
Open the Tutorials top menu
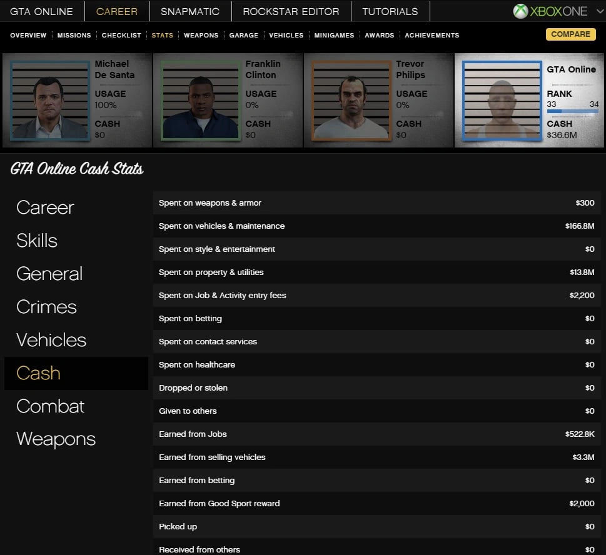click(x=390, y=12)
